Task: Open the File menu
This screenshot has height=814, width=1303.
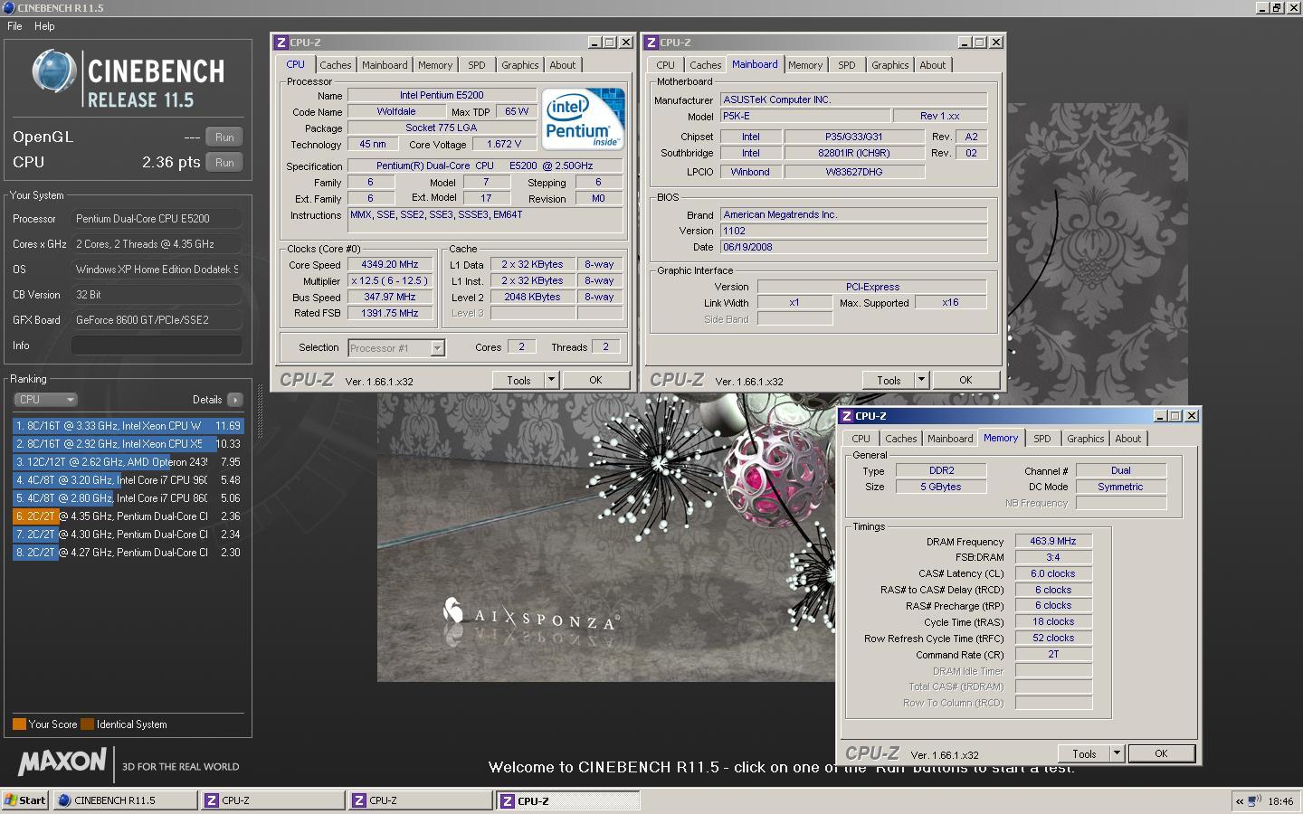Action: point(14,26)
